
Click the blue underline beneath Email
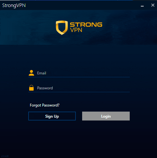[x=79, y=77]
